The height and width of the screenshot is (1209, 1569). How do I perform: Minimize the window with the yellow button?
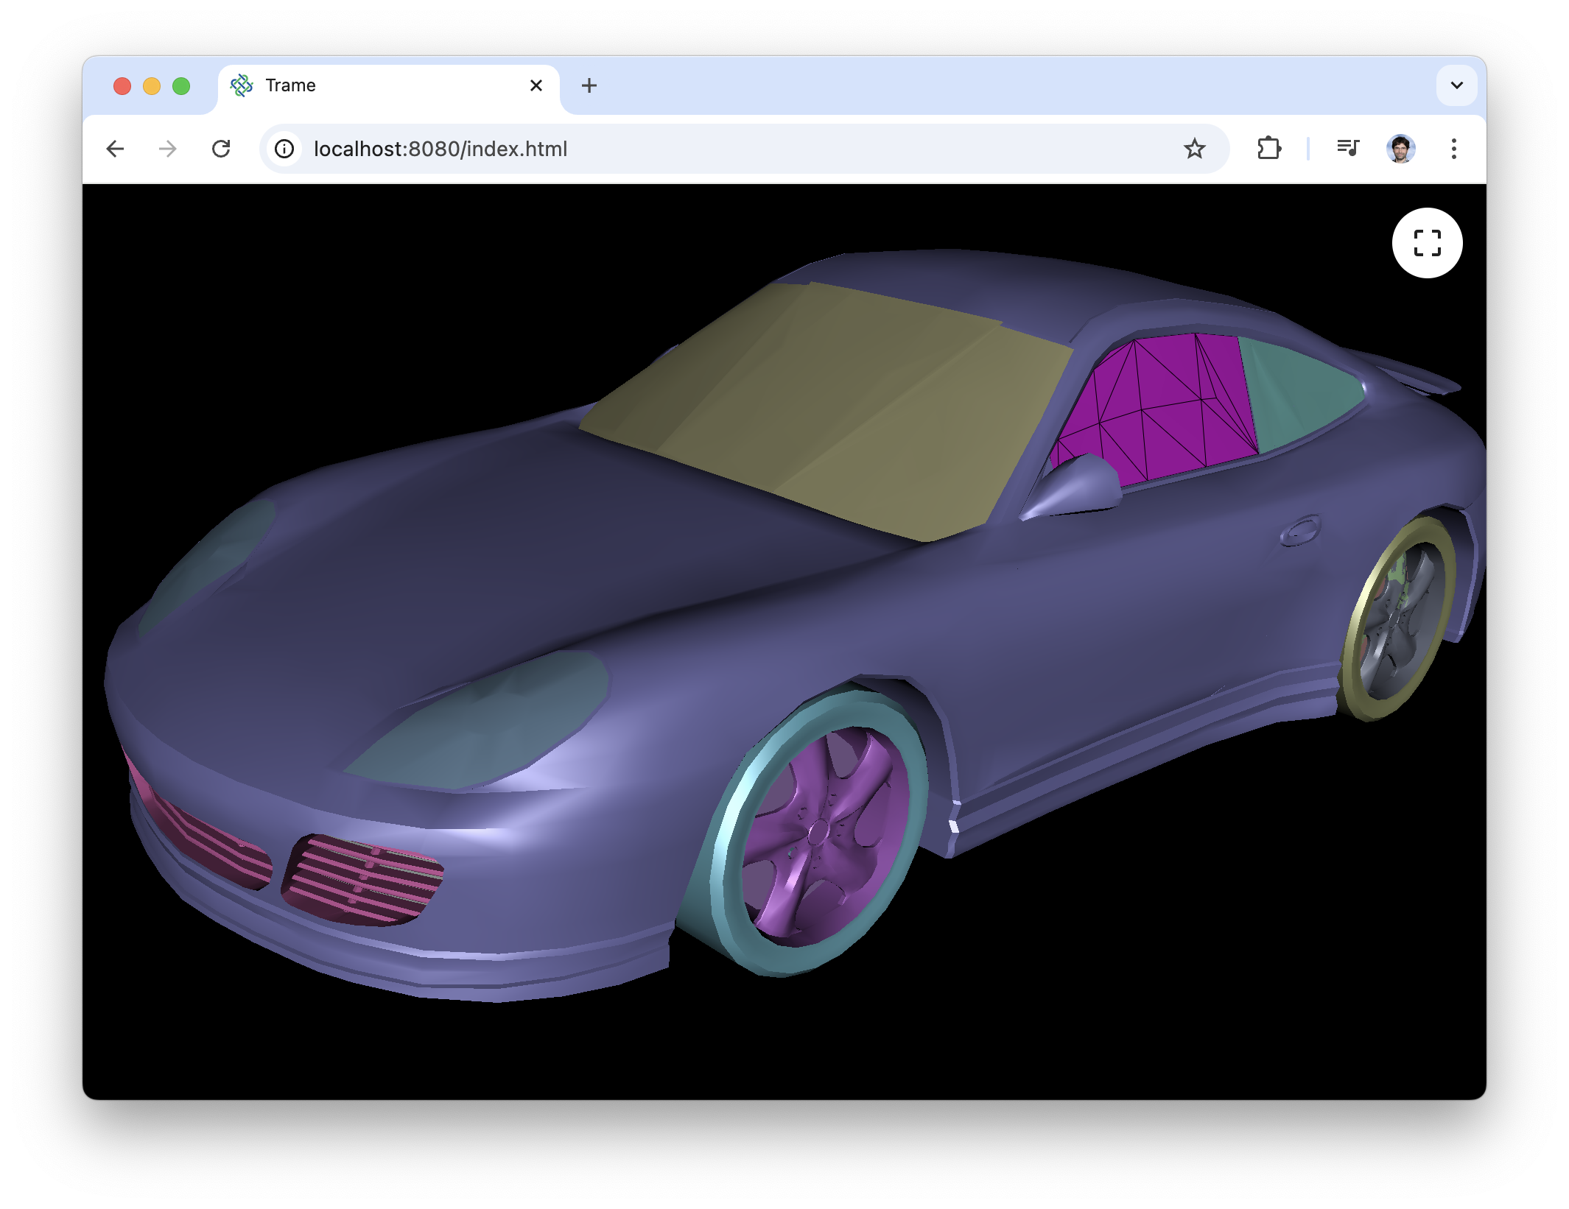(x=152, y=86)
